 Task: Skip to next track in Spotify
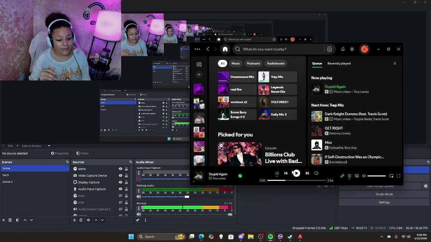click(x=307, y=173)
